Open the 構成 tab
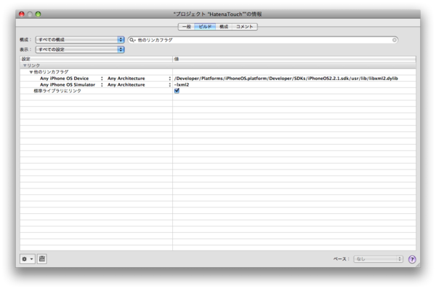This screenshot has height=289, width=436. [x=224, y=27]
